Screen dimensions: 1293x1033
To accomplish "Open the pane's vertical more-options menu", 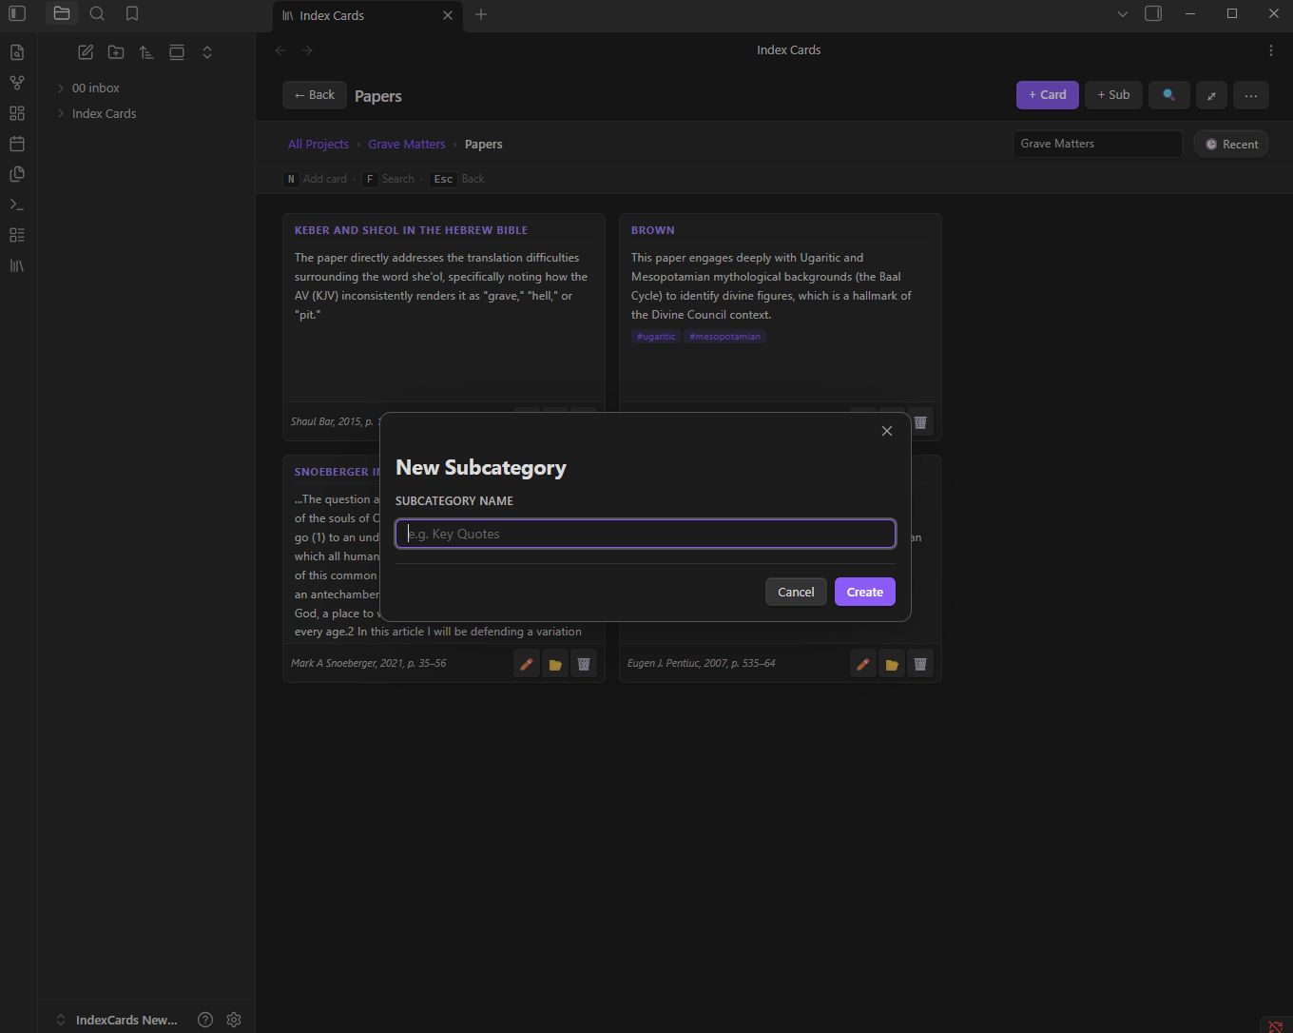I will click(1271, 50).
